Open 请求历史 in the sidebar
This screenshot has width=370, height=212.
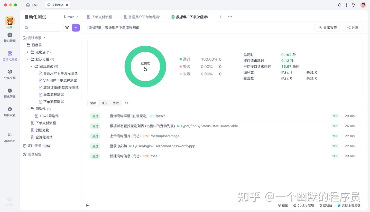[10, 93]
